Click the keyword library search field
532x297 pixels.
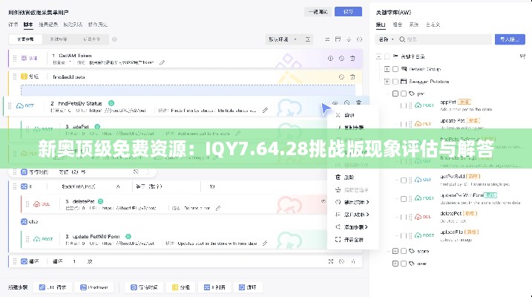pos(444,39)
